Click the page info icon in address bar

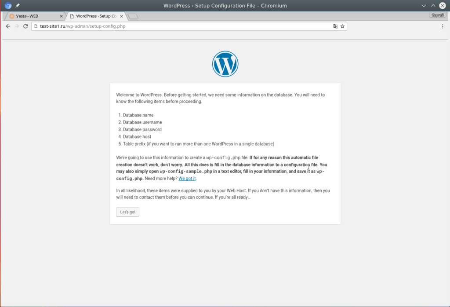36,26
